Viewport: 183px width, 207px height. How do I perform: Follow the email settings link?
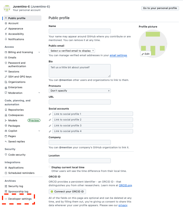tap(118, 55)
